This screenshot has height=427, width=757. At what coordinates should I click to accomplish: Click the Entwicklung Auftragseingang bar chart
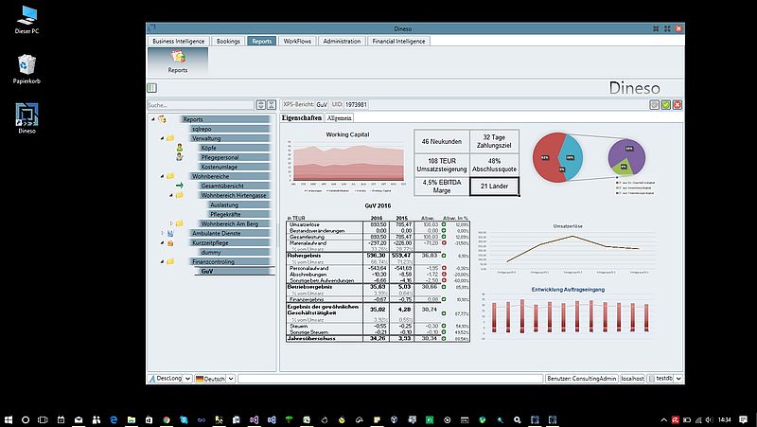(x=569, y=312)
